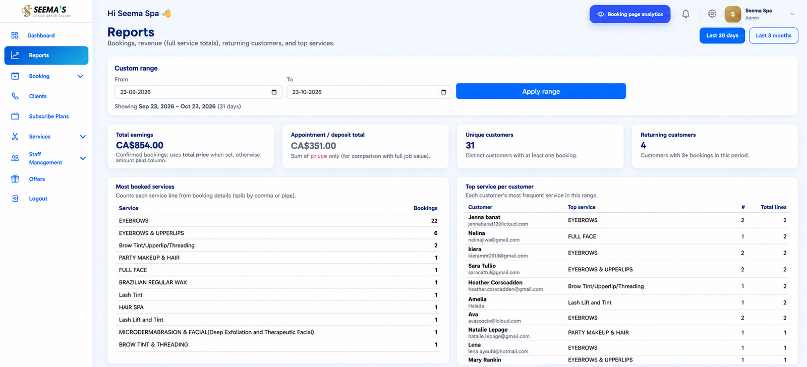
Task: Click the Total earnings CA$854.00 value
Action: [140, 145]
